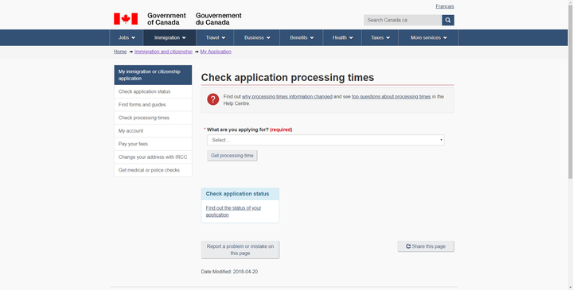Open the Benefits menu item

(x=301, y=37)
